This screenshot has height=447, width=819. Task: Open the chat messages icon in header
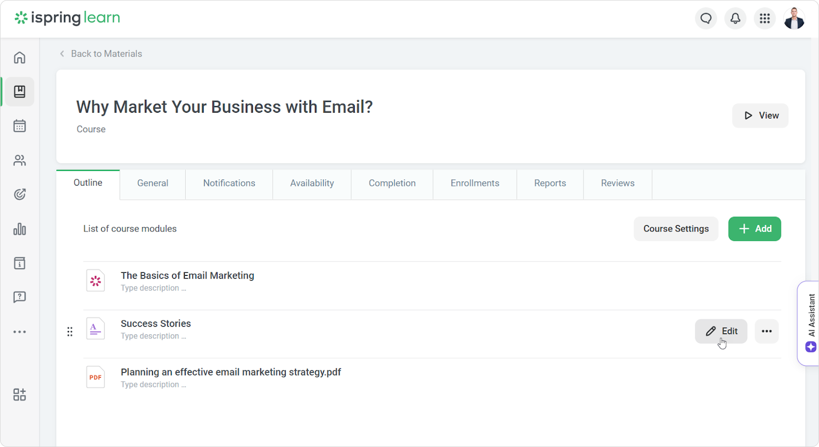706,19
